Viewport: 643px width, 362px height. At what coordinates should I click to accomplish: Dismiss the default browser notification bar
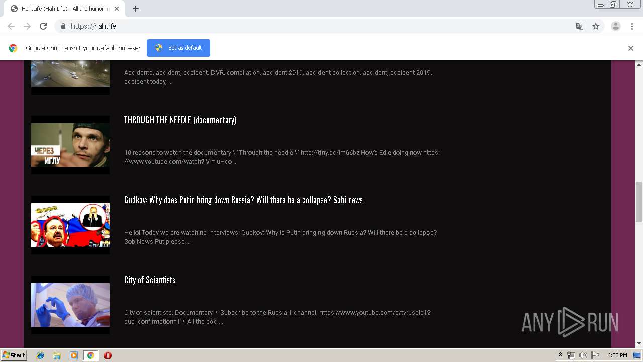coord(630,48)
